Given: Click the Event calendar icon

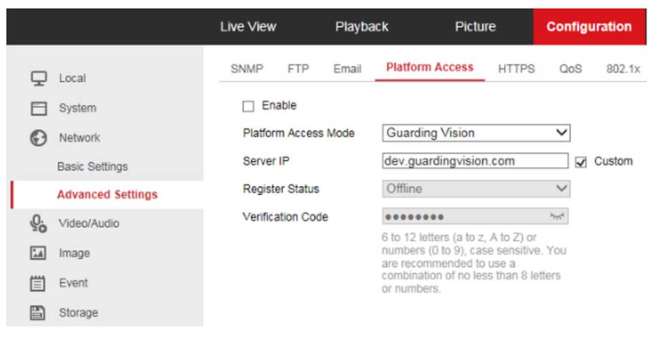Looking at the screenshot, I should tap(39, 283).
